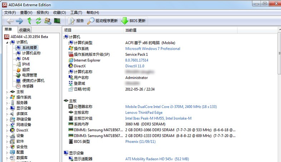Viewport: 281px width, 162px height.
Task: Open the 查看(V) menu
Action: pos(26,13)
